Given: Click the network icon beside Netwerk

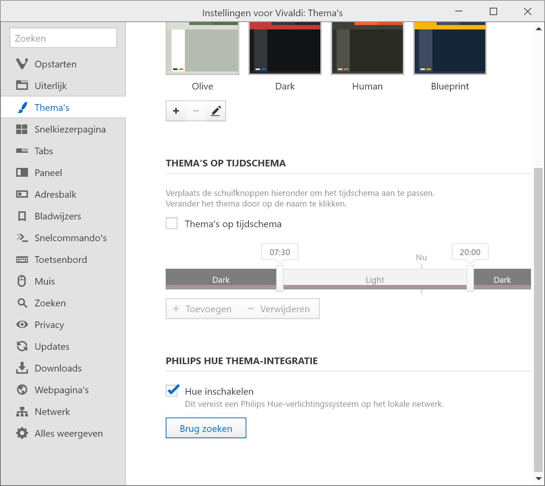Looking at the screenshot, I should [x=22, y=412].
